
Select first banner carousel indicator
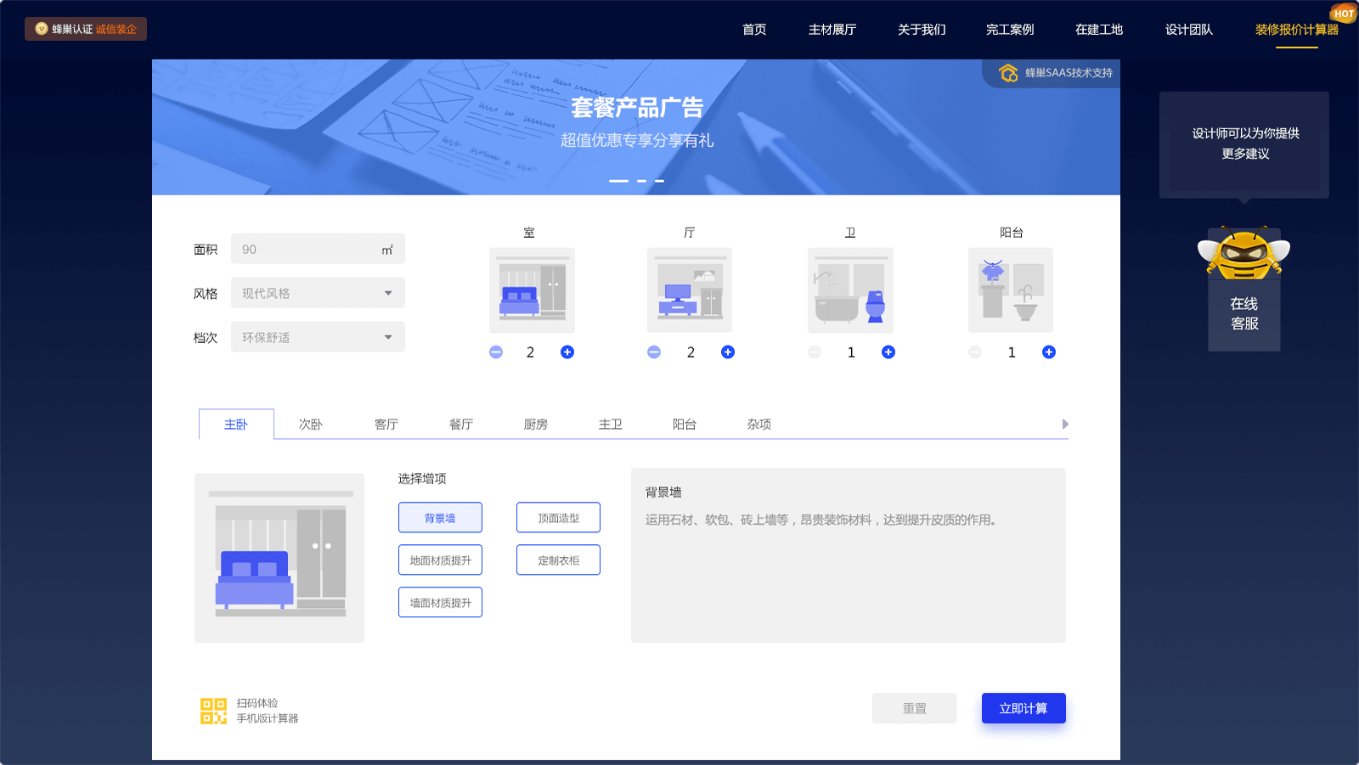(618, 181)
